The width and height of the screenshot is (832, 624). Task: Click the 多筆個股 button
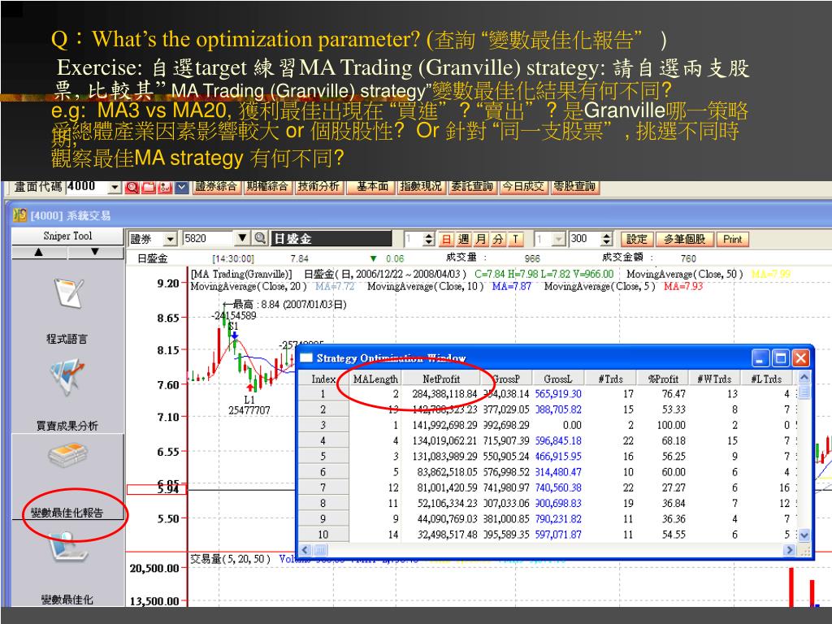(684, 240)
